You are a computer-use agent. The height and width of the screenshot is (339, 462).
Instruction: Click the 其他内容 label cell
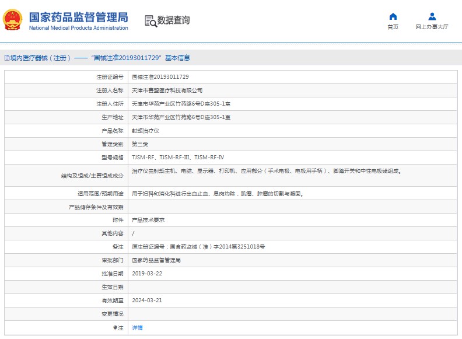tap(66, 233)
